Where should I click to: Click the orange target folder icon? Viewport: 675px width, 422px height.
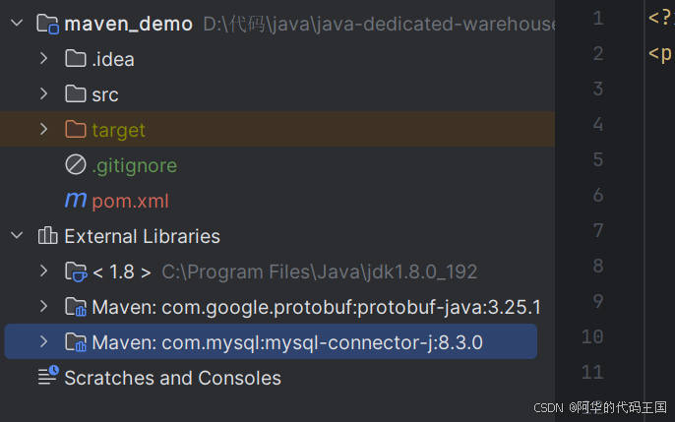[x=76, y=130]
